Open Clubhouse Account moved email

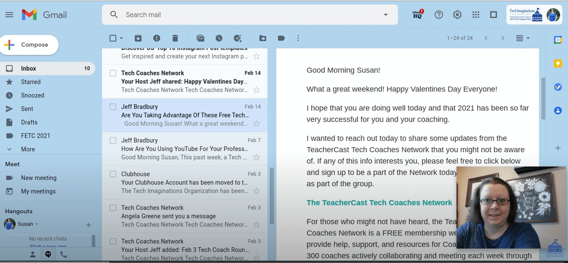coord(185,182)
